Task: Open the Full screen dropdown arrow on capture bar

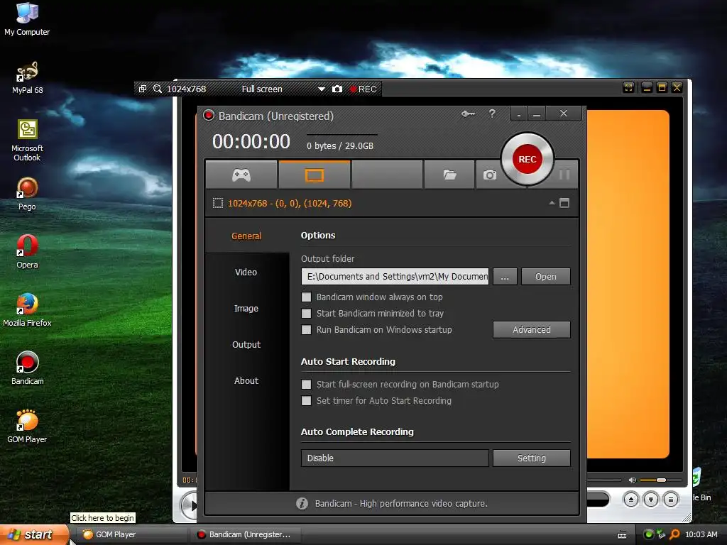Action: tap(322, 89)
